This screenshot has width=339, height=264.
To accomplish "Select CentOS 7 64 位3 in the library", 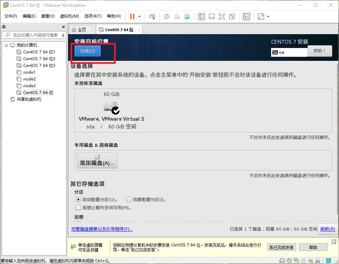I will click(39, 65).
